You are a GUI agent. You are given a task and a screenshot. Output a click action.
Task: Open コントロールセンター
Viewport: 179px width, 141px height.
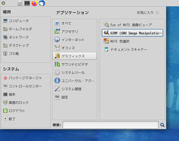pos(23,86)
